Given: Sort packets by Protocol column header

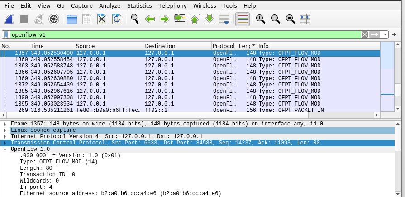Looking at the screenshot, I should click(x=224, y=46).
